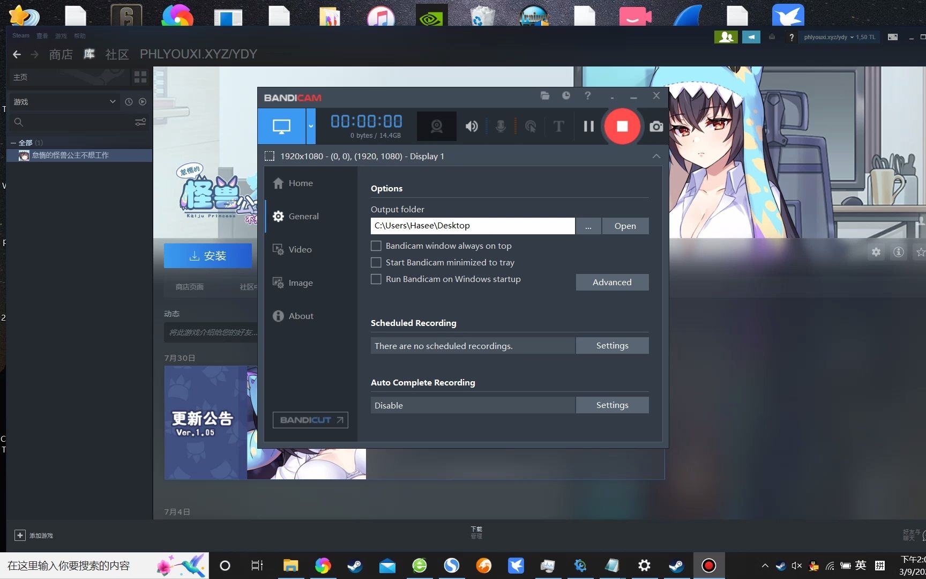This screenshot has width=926, height=579.
Task: Open Steam 下载 downloads manager
Action: click(476, 532)
